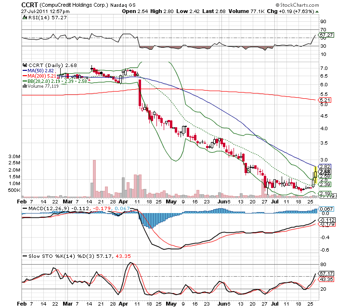Screen dimensions: 337x308
Task: Click the bold 2.68 last price tag
Action: pyautogui.click(x=325, y=172)
